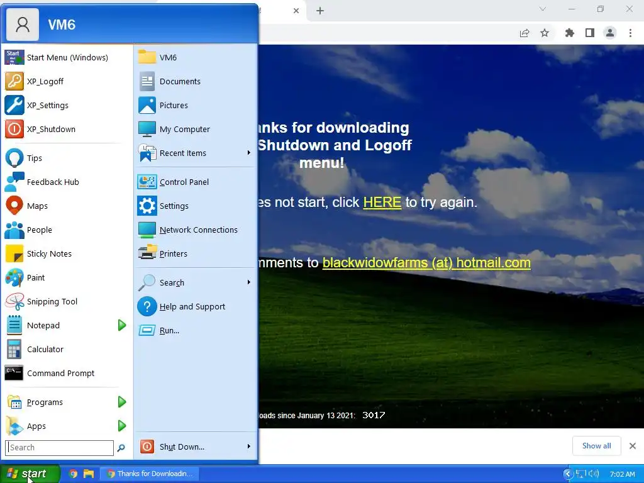Open File Explorer from taskbar
Viewport: 644px width, 483px height.
tap(88, 474)
